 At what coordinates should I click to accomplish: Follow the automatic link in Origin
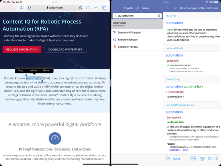(x=175, y=150)
